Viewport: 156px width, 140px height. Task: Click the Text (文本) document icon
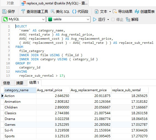point(97,12)
